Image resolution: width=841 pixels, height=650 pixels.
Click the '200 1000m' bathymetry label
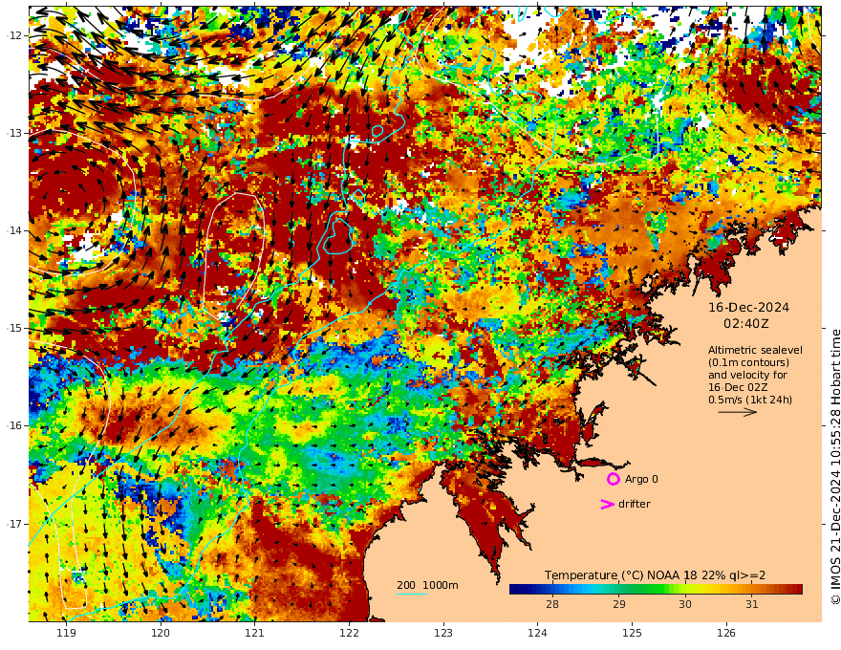[x=427, y=585]
